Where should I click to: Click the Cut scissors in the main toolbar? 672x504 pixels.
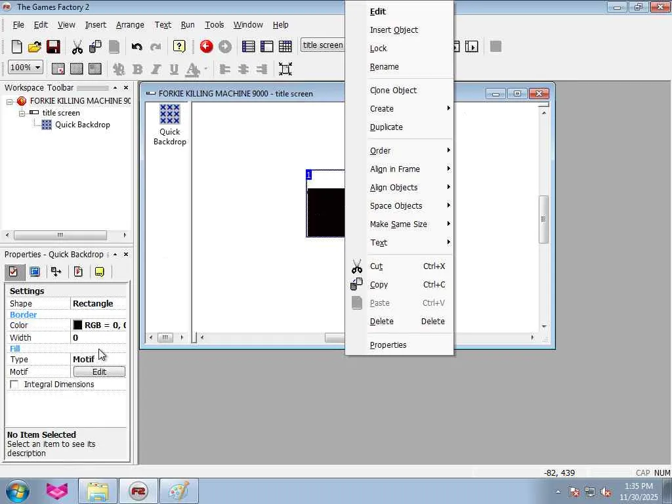point(77,47)
